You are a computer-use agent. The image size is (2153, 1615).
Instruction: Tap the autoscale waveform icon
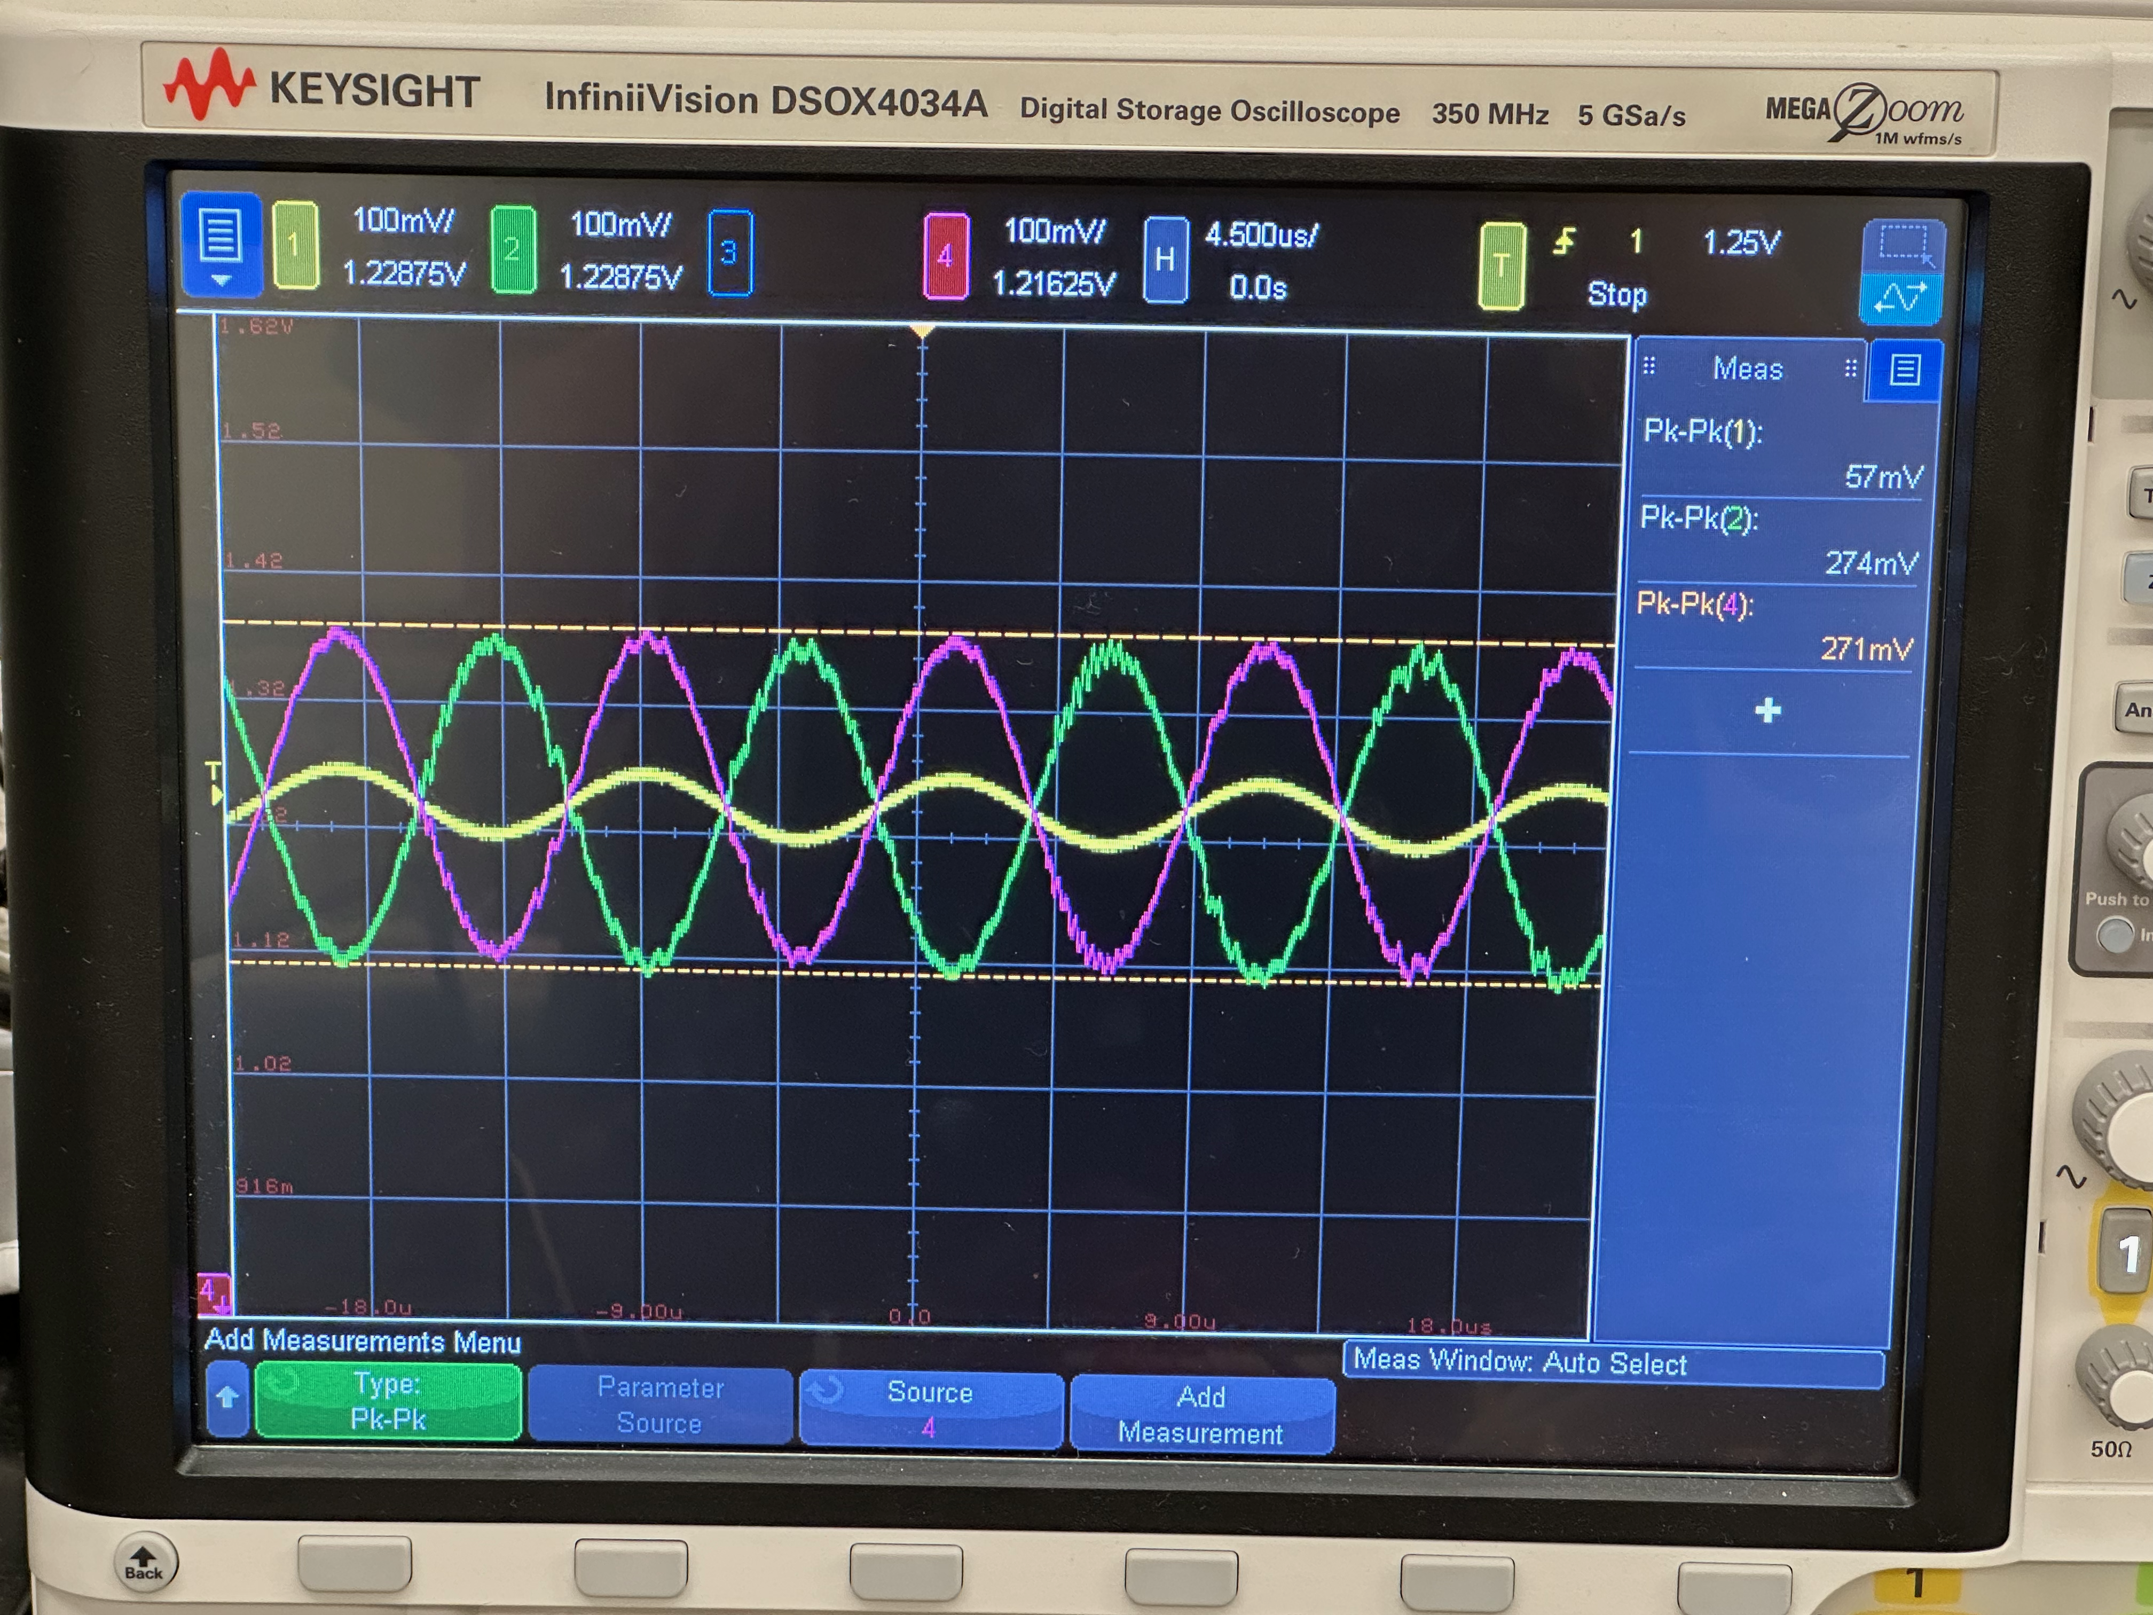[x=1901, y=298]
